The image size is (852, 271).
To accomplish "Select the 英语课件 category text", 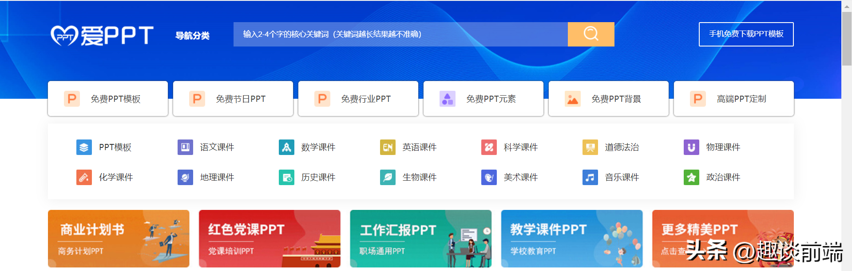I will coord(420,147).
